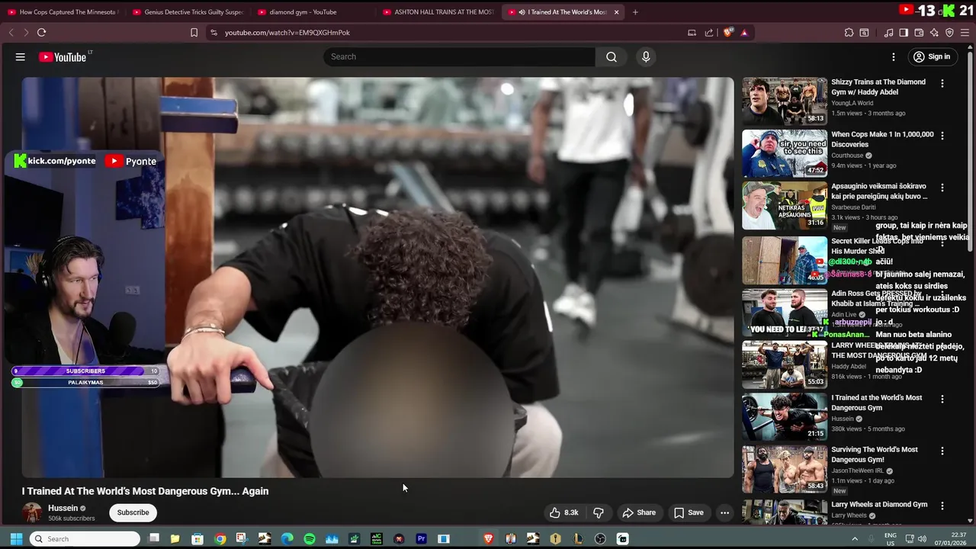Start voice search with the microphone
Image resolution: width=976 pixels, height=549 pixels.
[646, 56]
